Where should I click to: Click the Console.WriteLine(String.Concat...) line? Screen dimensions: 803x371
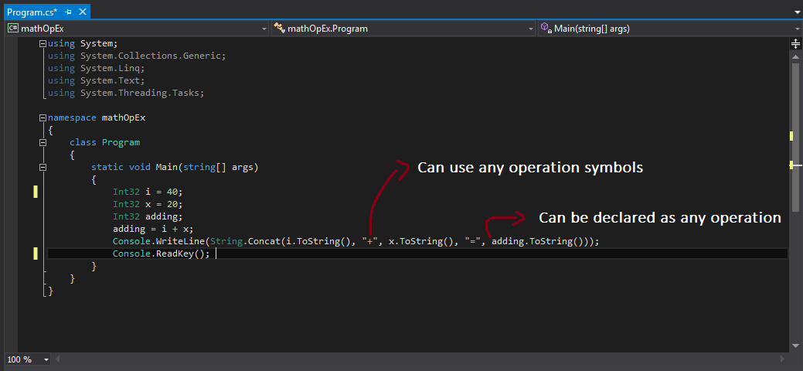point(356,241)
